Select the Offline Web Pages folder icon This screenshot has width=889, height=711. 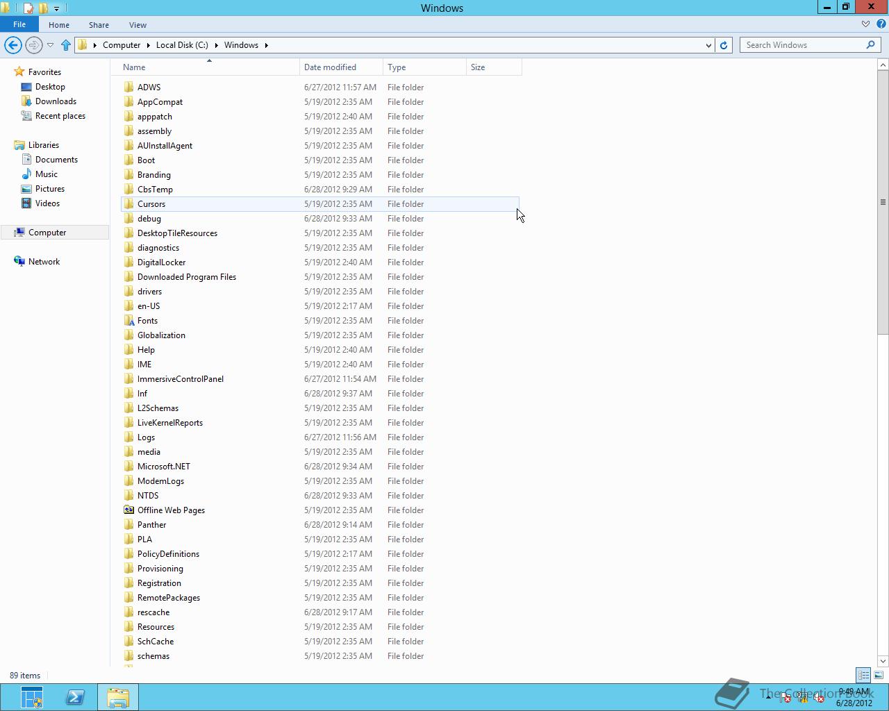(x=128, y=510)
